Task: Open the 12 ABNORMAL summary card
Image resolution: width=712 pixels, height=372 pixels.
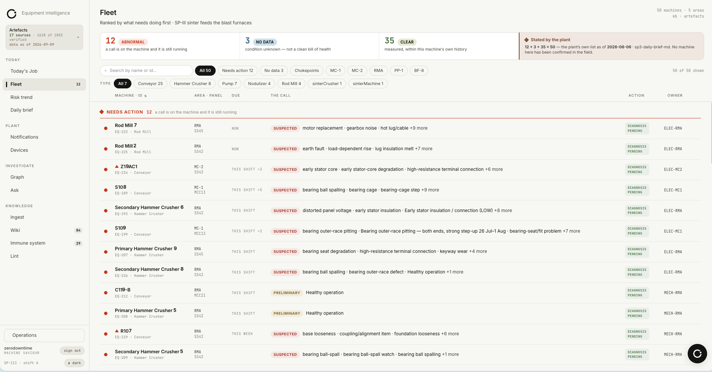Action: tap(170, 46)
